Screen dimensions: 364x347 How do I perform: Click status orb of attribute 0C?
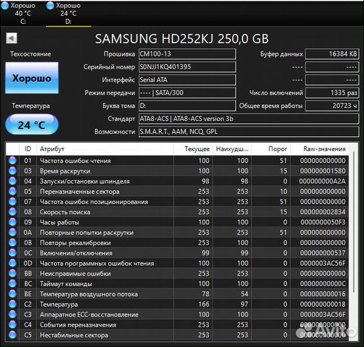coord(12,253)
